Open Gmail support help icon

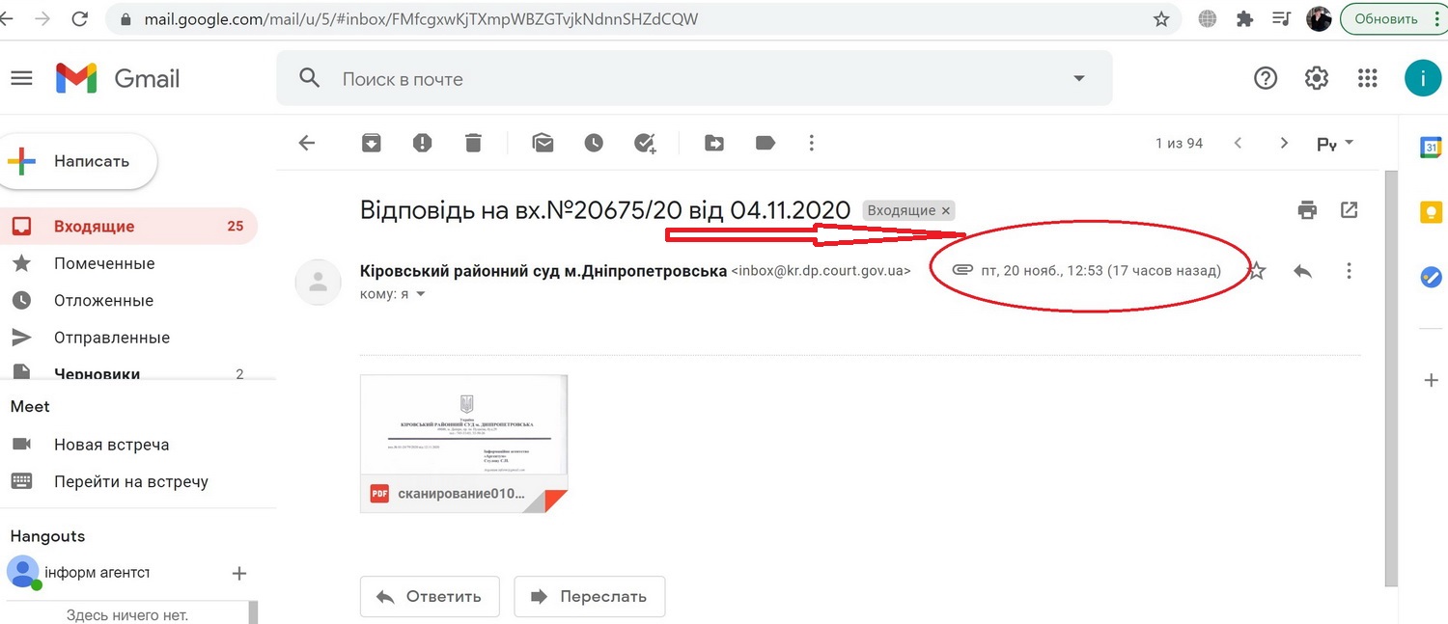(x=1266, y=78)
